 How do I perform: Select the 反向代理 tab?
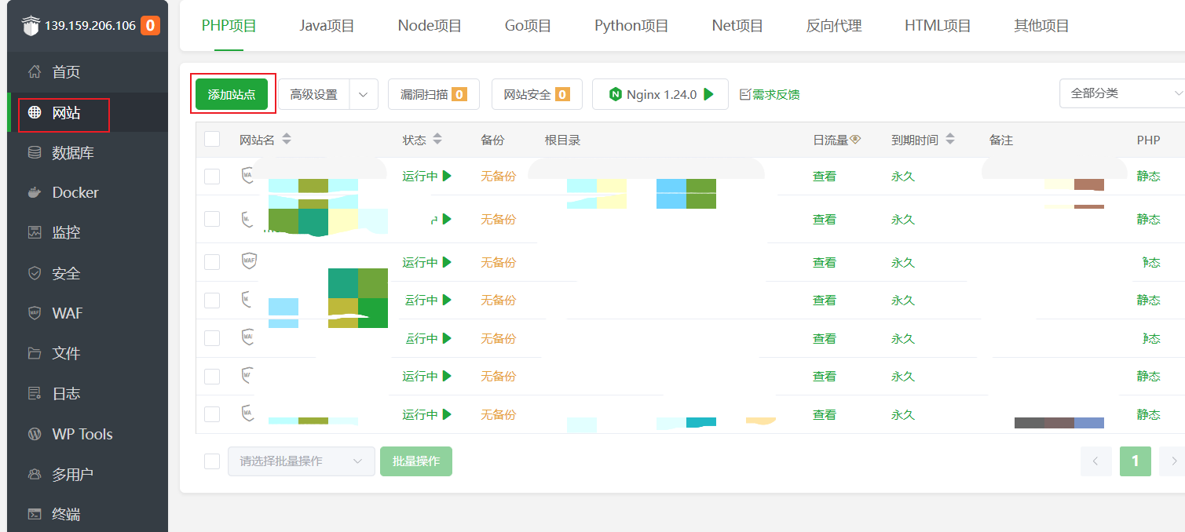point(834,26)
